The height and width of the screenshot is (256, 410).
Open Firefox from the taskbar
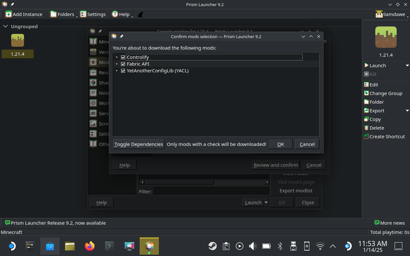pos(90,246)
